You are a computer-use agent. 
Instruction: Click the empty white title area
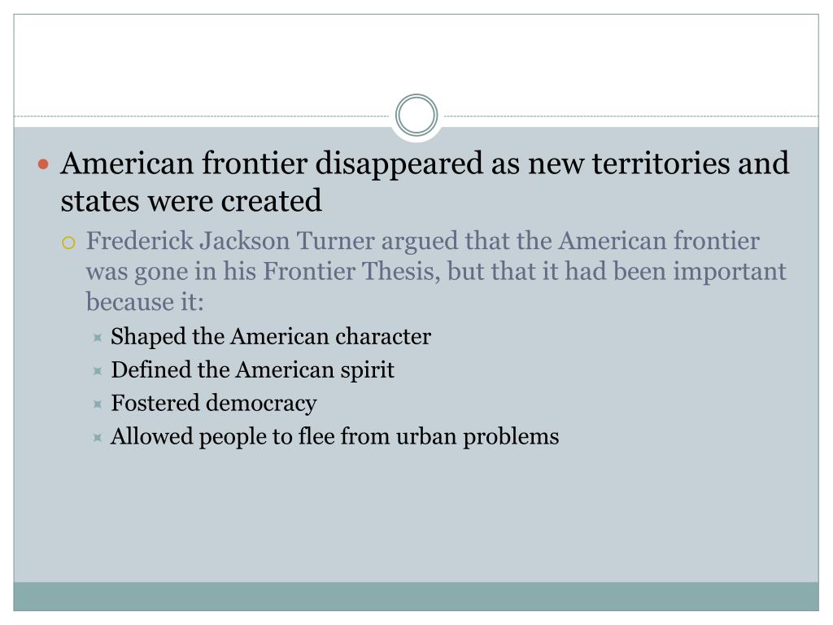click(416, 55)
